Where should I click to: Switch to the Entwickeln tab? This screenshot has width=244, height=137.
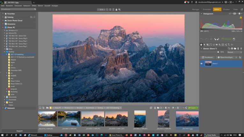[x=206, y=10]
